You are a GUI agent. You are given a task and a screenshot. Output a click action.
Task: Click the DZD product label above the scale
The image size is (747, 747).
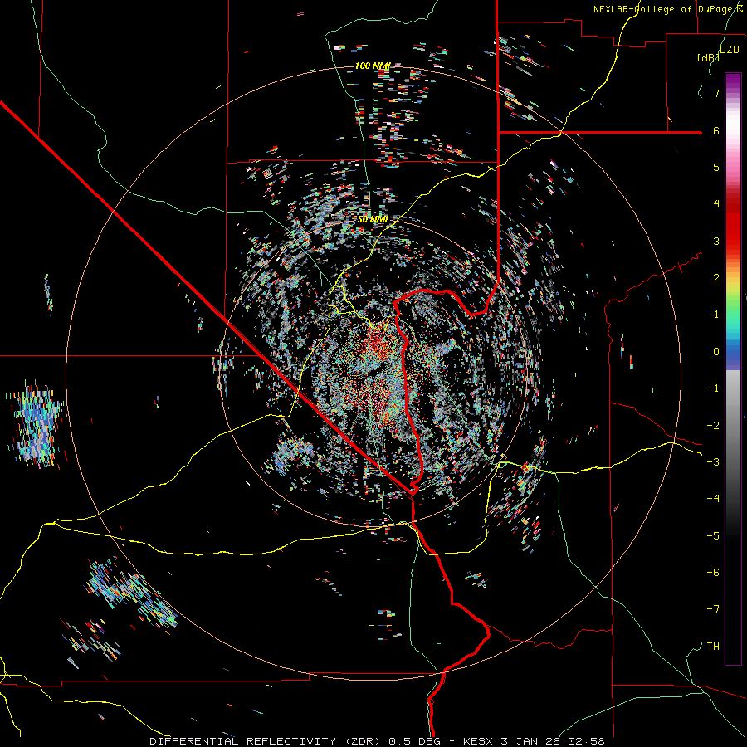tap(729, 50)
